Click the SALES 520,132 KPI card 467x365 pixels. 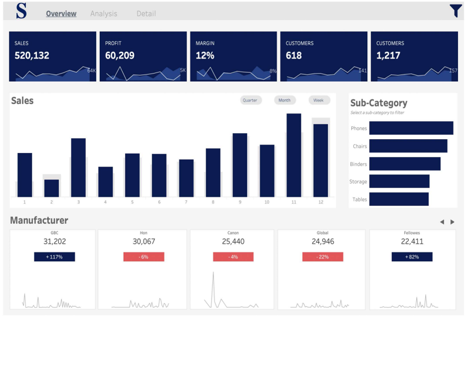[x=52, y=56]
